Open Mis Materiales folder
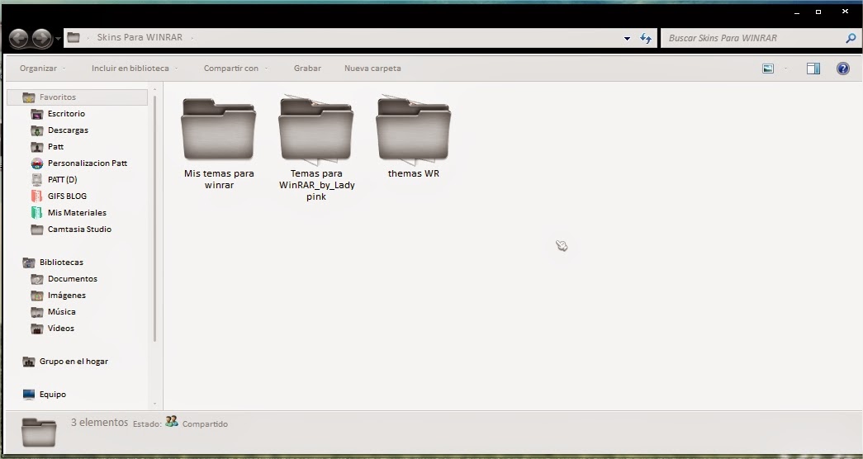Screen dimensions: 863x459 click(77, 212)
